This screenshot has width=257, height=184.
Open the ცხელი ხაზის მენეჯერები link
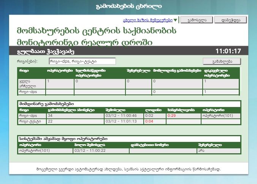point(148,20)
